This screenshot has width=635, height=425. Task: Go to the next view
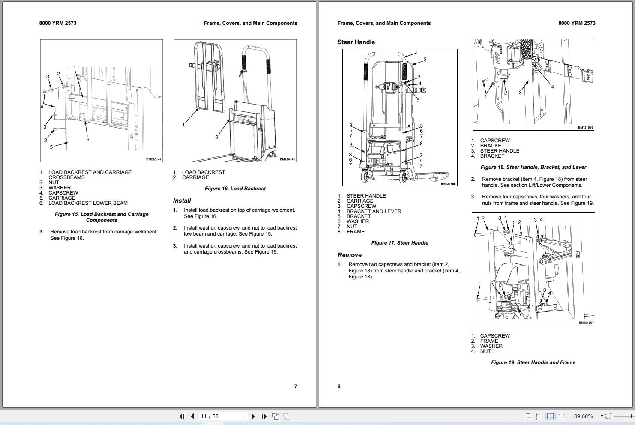287,416
